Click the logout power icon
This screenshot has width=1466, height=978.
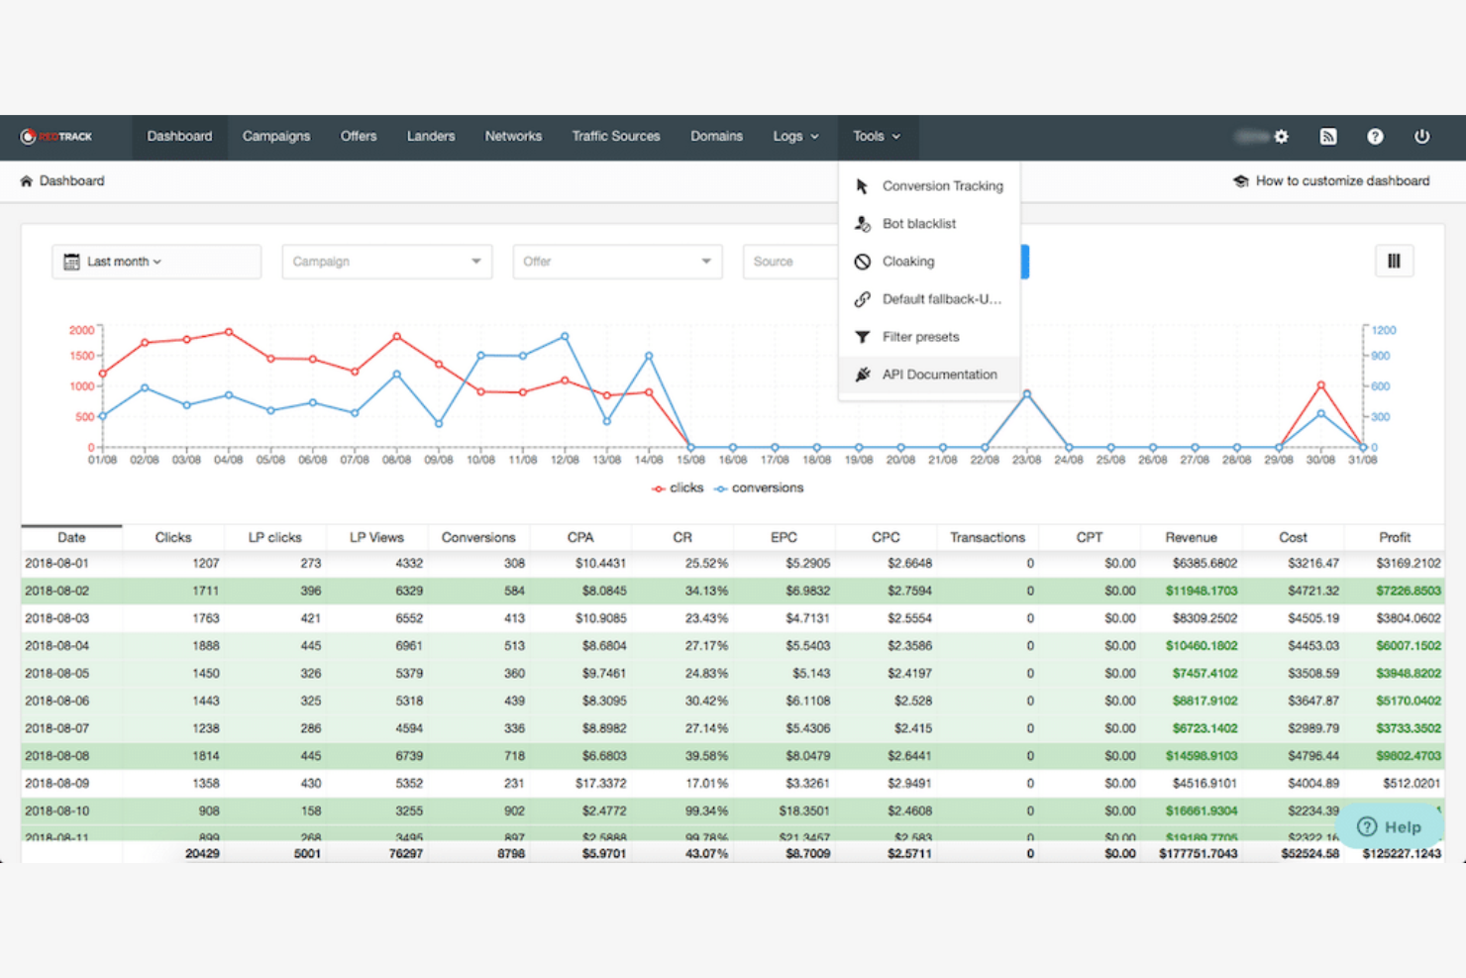(1422, 136)
